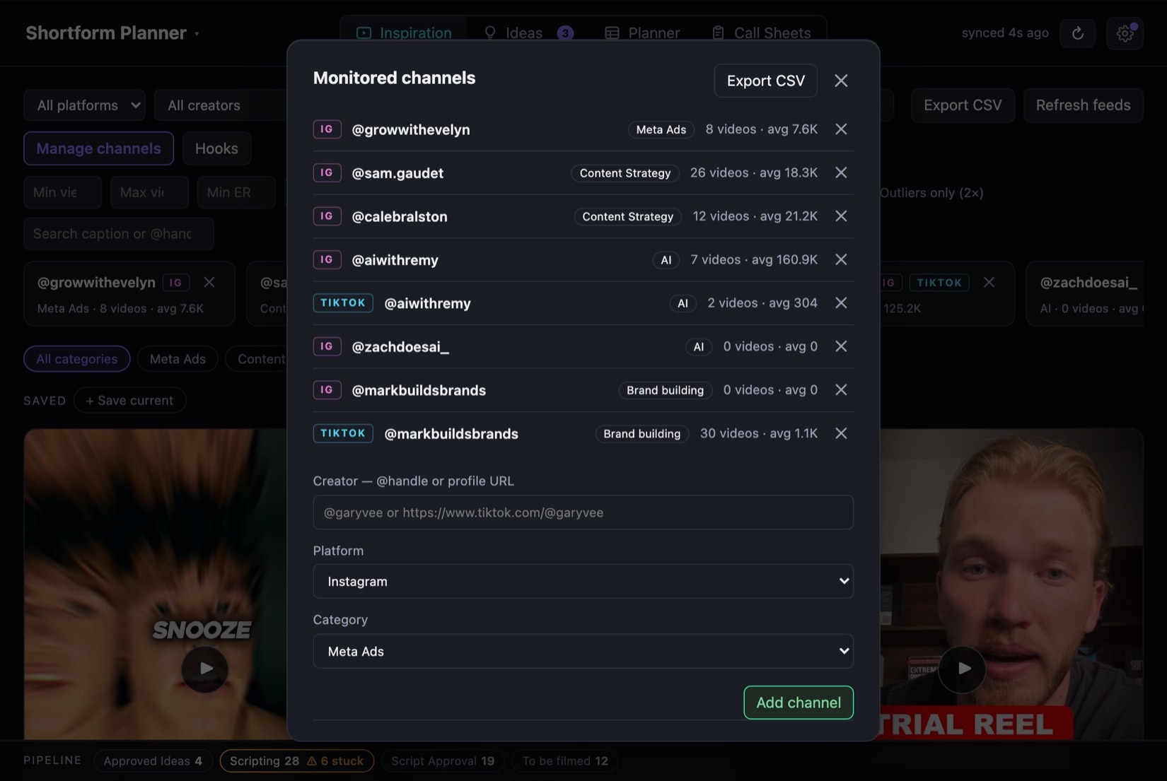Remove TikTok @aiwithremy row with 2 videos

coord(841,303)
